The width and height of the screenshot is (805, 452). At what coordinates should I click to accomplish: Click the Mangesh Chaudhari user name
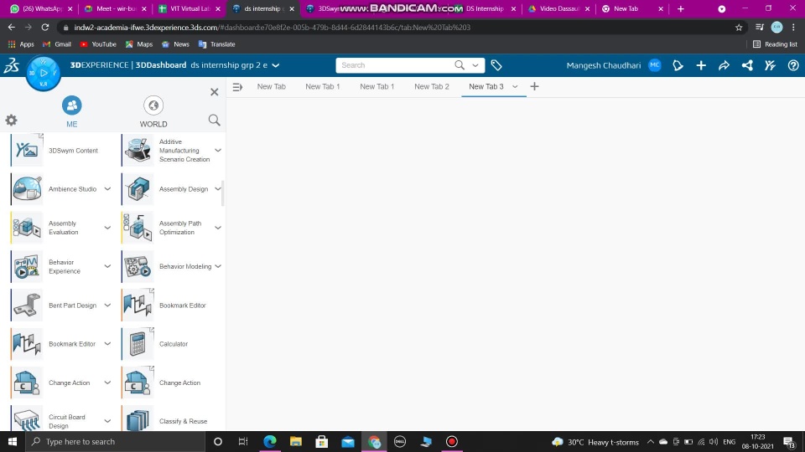pos(603,65)
